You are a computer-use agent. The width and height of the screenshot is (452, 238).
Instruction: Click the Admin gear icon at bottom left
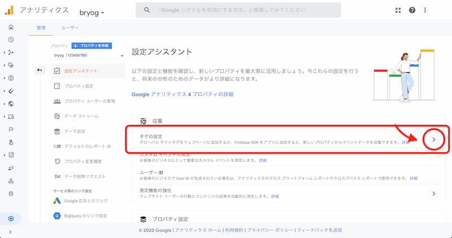pyautogui.click(x=11, y=219)
